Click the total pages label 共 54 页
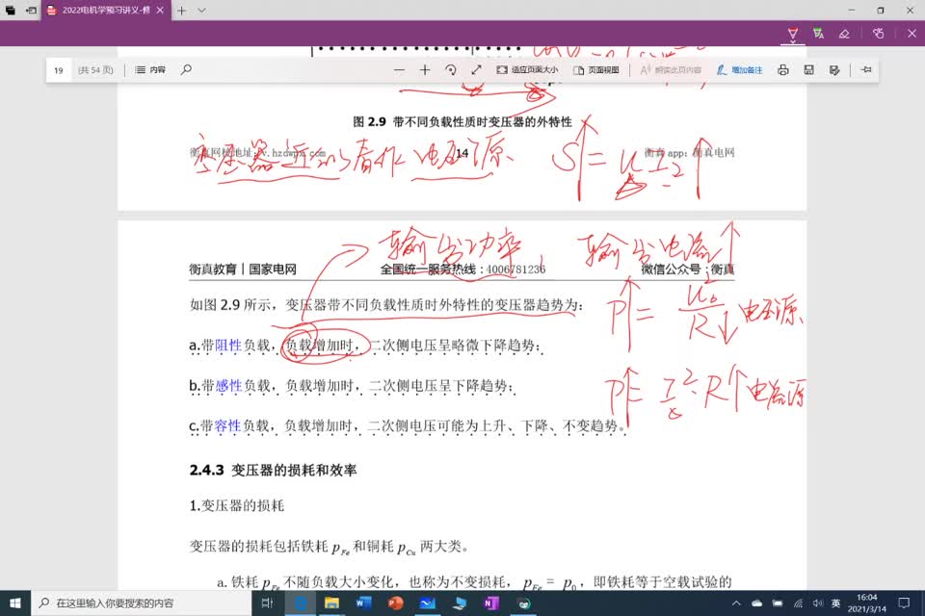 tap(95, 70)
